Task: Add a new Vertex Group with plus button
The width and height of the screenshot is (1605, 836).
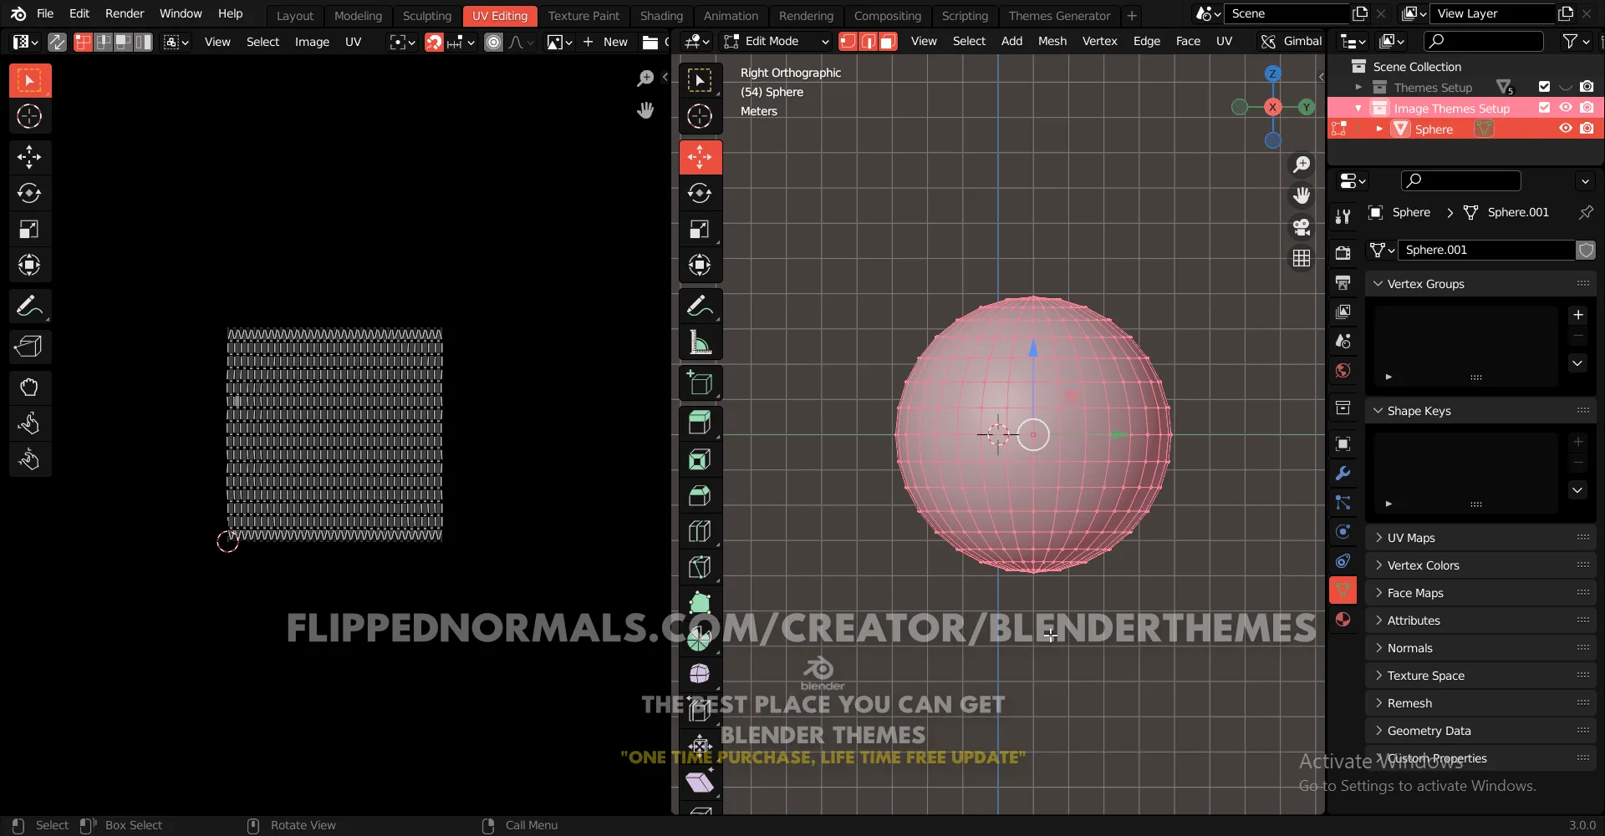Action: point(1578,315)
